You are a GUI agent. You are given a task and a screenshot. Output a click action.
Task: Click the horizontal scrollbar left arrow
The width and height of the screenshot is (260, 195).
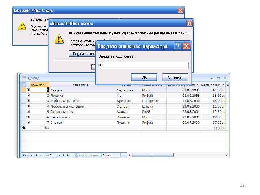(x=129, y=155)
